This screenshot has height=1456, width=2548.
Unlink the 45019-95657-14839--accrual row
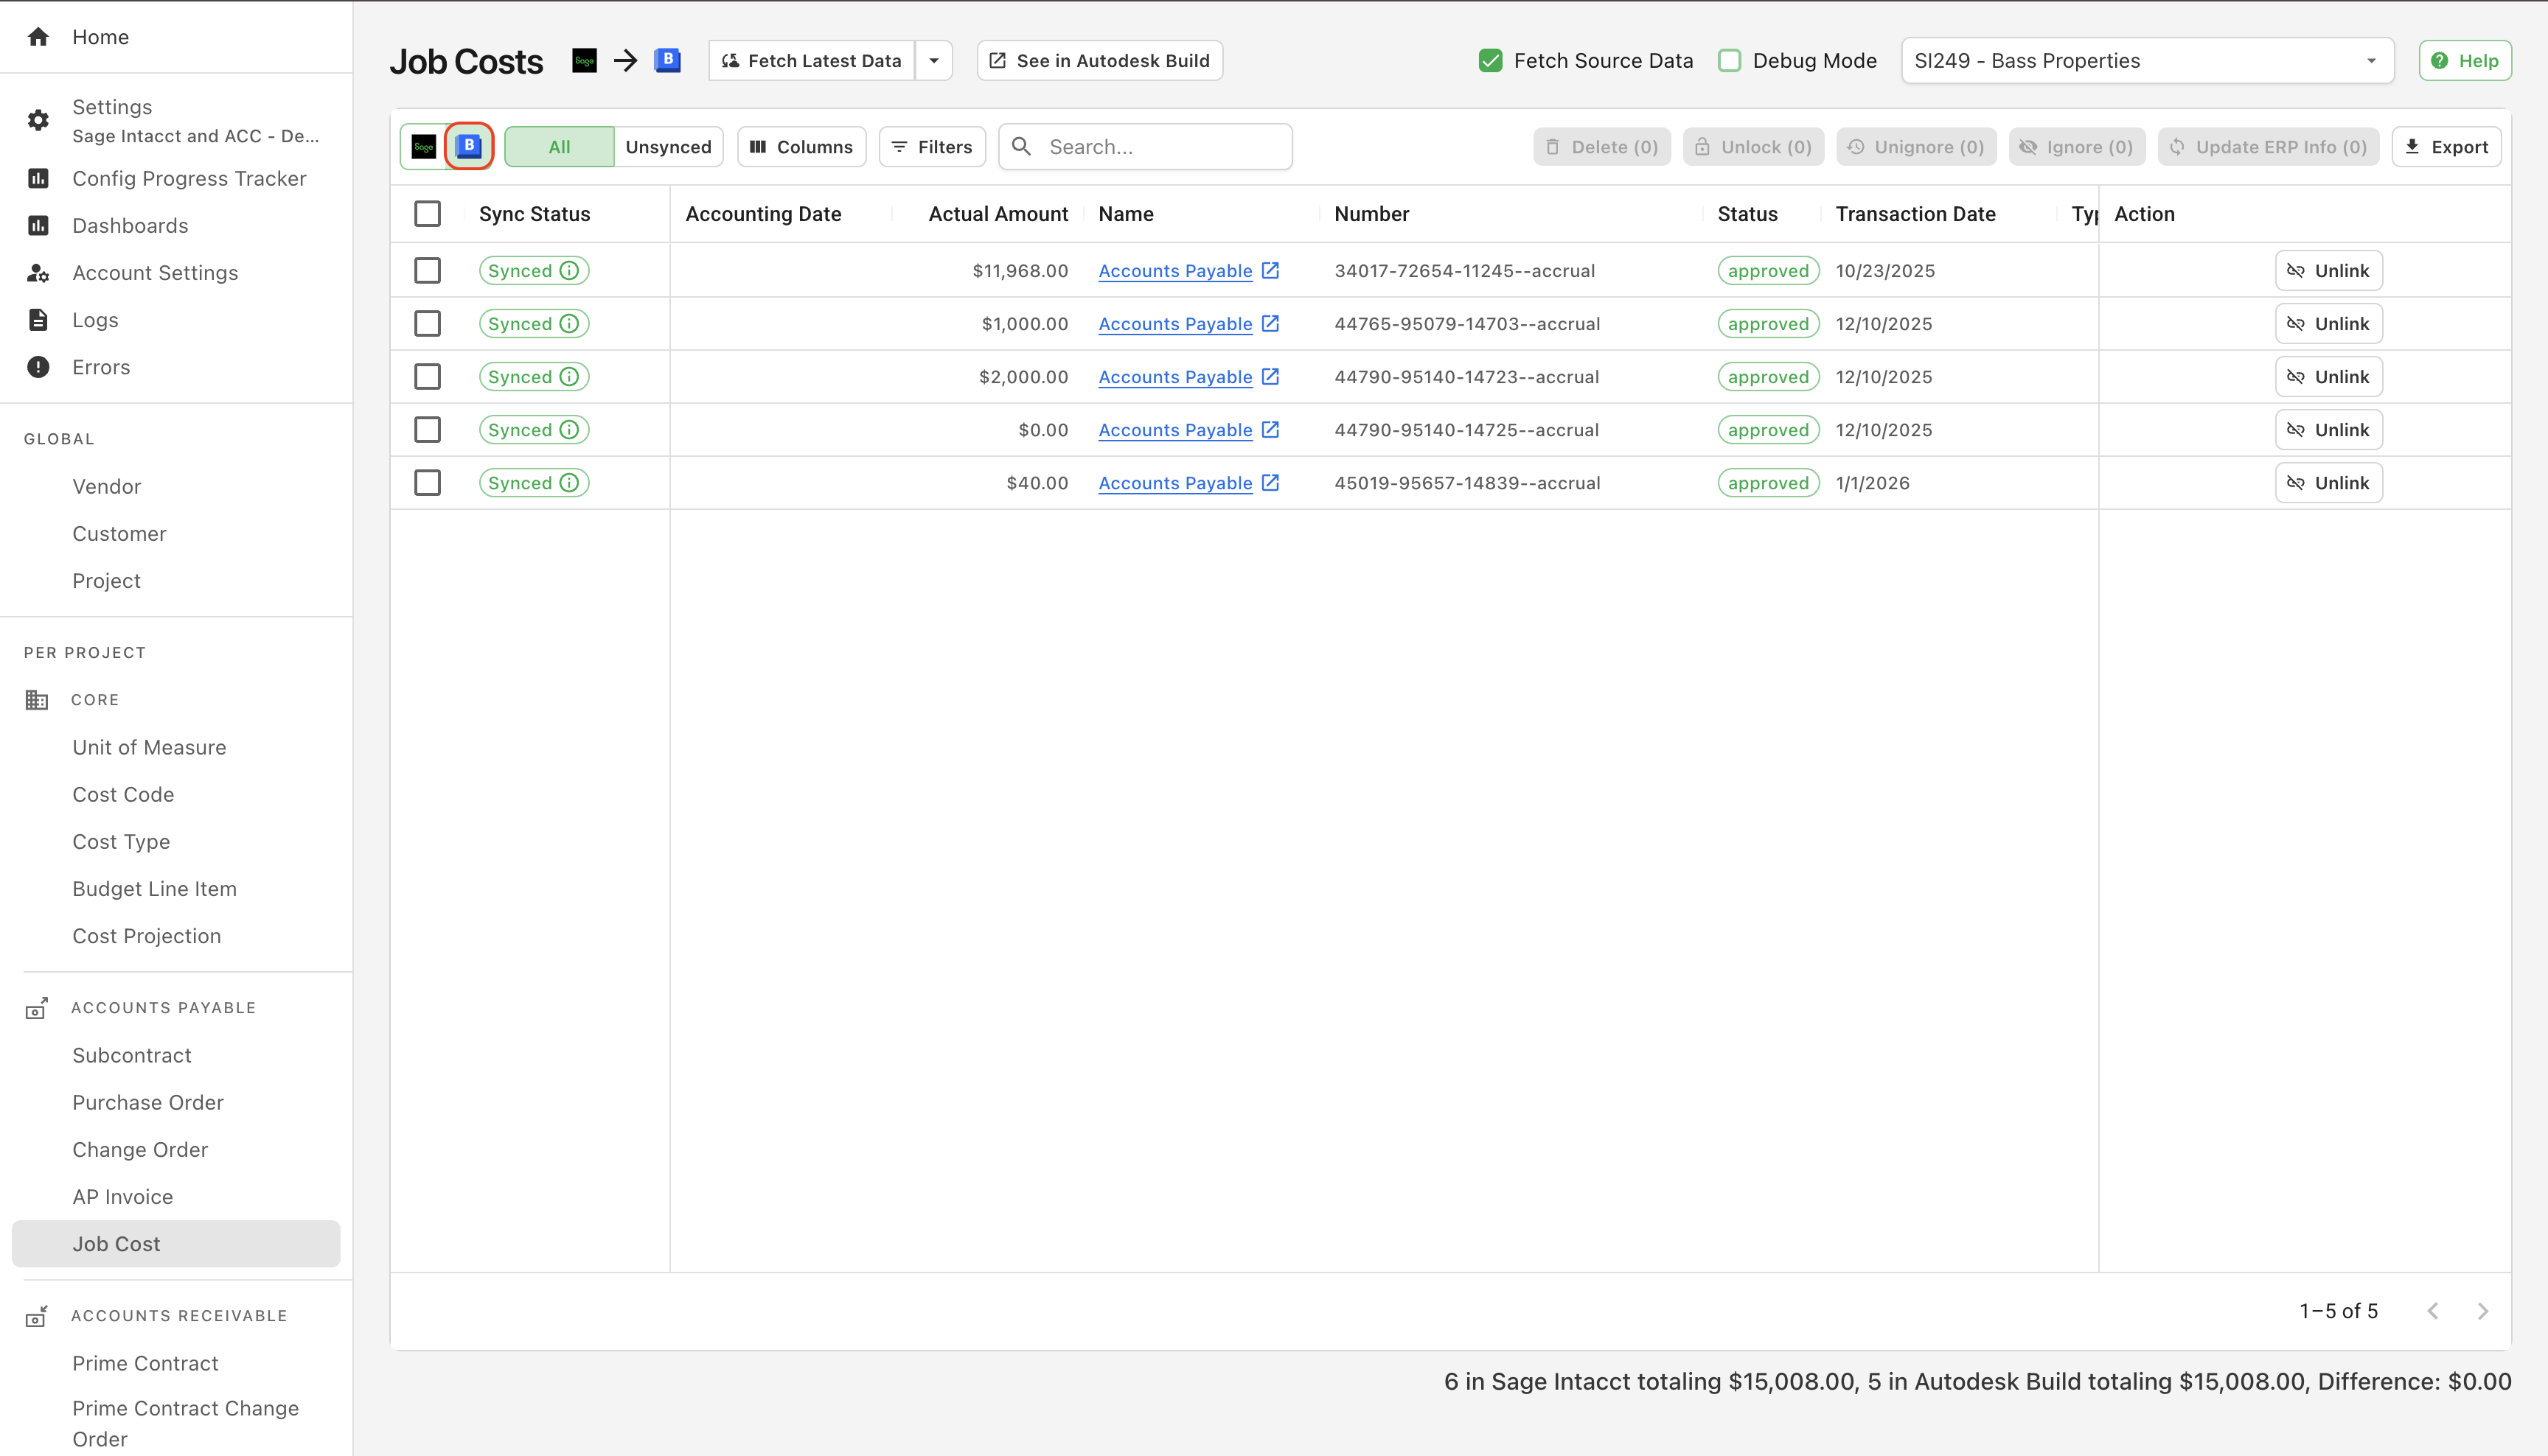click(x=2328, y=483)
